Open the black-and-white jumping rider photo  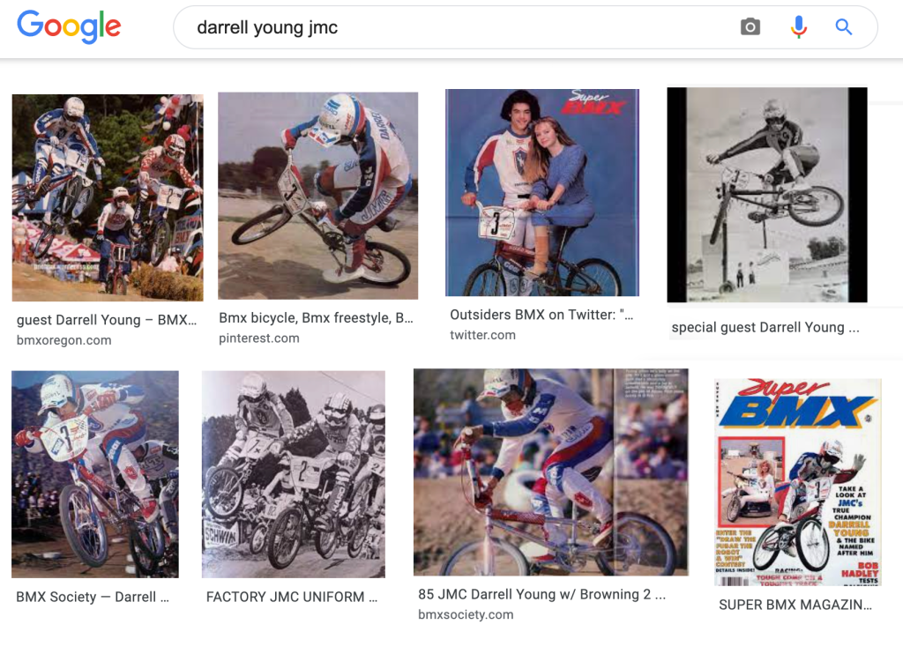(x=767, y=195)
